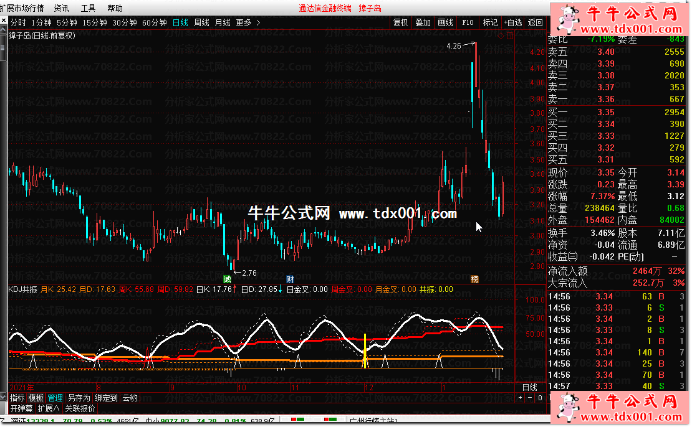
Task: Click the 0 reset button beside zoom controls
Action: click(540, 398)
